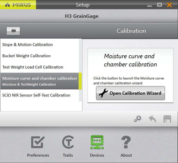Open the Preferences checkbox icon

click(38, 142)
